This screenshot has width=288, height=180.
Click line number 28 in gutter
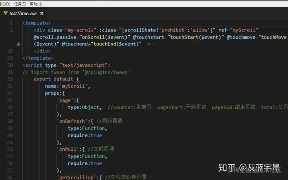pos(10,51)
